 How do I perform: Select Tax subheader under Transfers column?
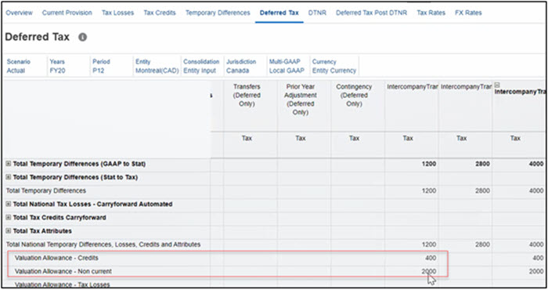pyautogui.click(x=247, y=138)
